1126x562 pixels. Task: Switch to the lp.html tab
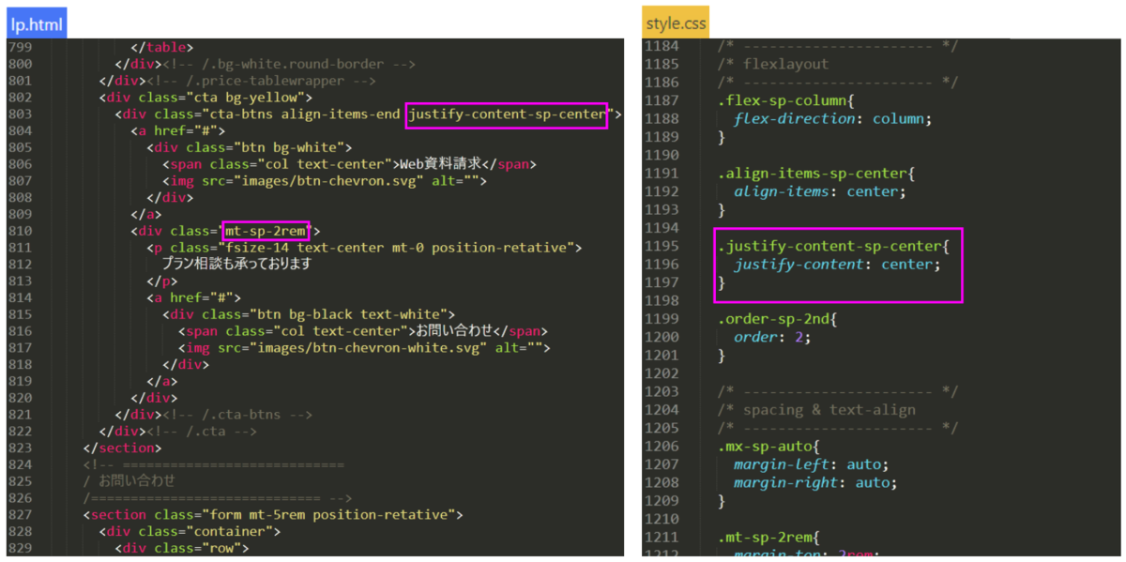tap(36, 24)
